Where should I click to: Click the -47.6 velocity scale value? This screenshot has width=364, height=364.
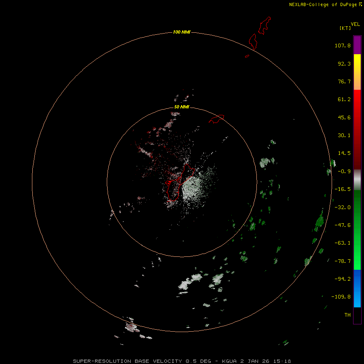point(343,225)
